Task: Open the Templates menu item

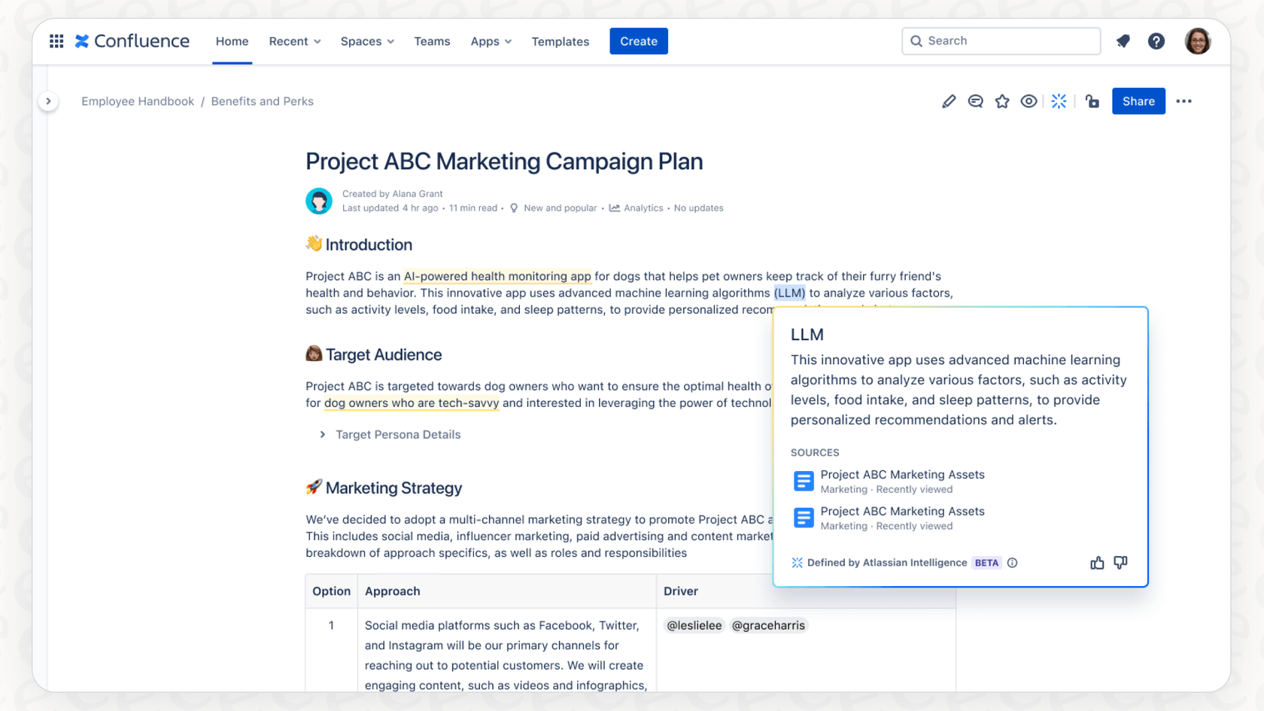Action: [x=560, y=41]
